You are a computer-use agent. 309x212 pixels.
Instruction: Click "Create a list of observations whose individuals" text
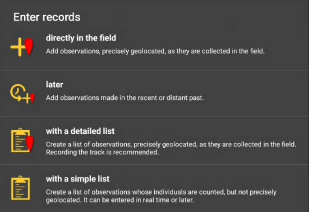(x=161, y=192)
